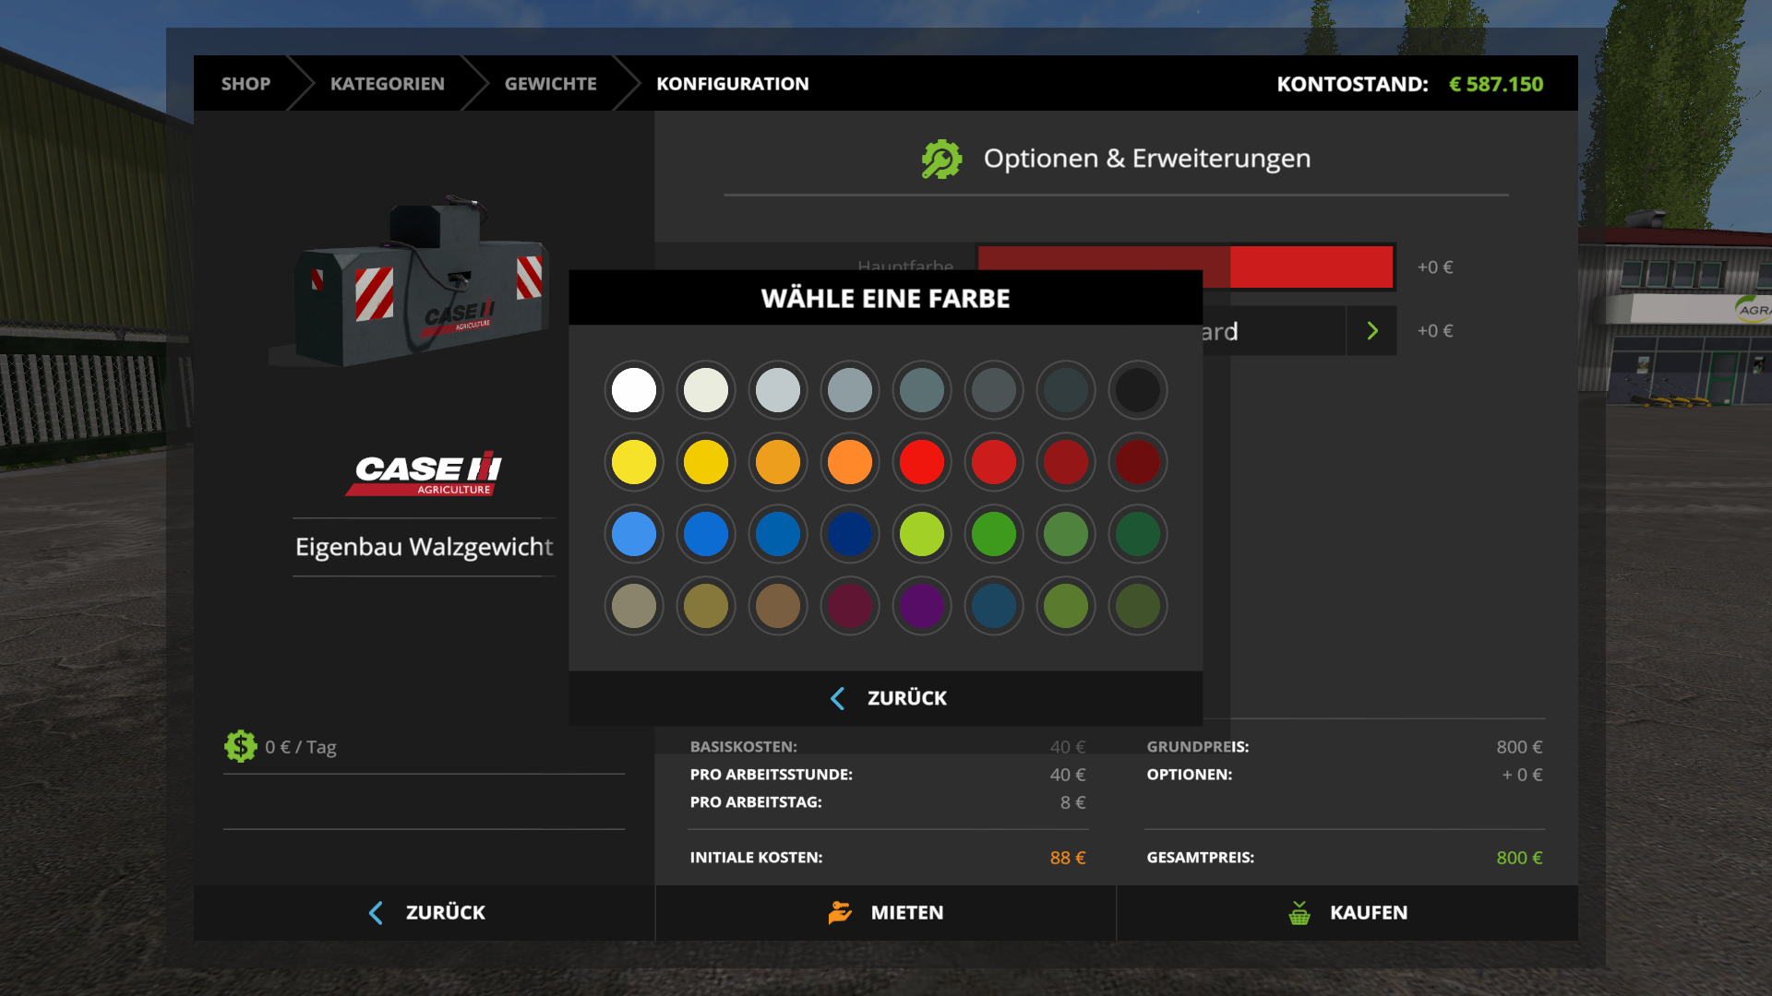Click the green dollar upkeep icon
The height and width of the screenshot is (996, 1772).
[x=240, y=746]
